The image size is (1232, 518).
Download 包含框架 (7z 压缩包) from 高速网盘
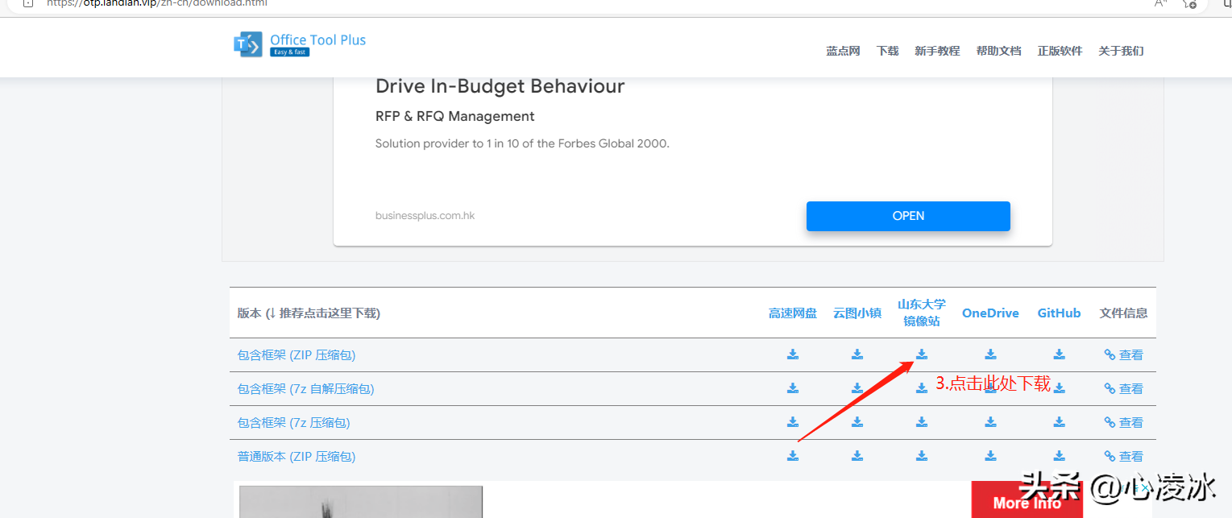click(793, 422)
